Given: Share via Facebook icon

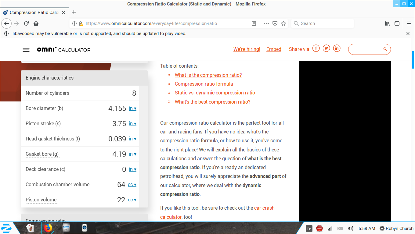Looking at the screenshot, I should click(316, 48).
